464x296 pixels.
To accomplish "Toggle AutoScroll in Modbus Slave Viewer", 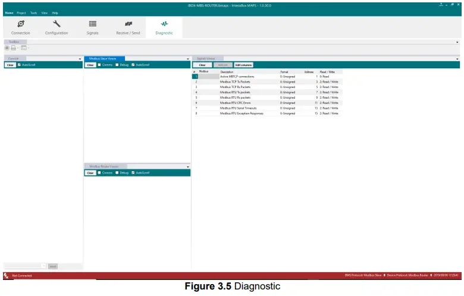I will click(133, 65).
